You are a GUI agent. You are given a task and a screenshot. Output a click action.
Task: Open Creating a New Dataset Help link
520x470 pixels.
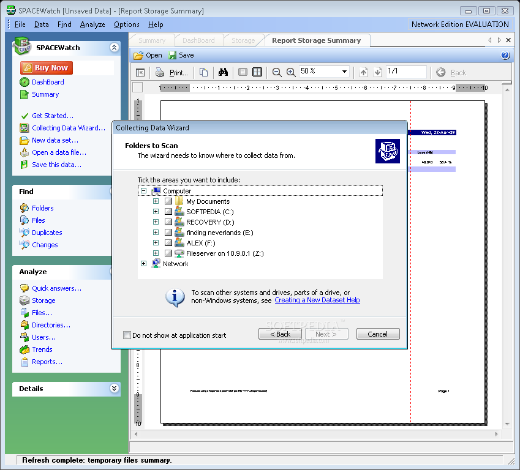pyautogui.click(x=317, y=300)
